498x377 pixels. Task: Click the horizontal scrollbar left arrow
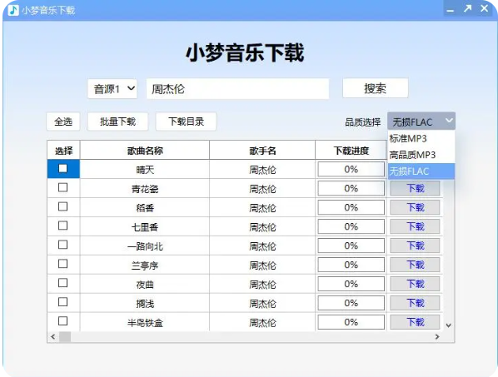(x=53, y=337)
